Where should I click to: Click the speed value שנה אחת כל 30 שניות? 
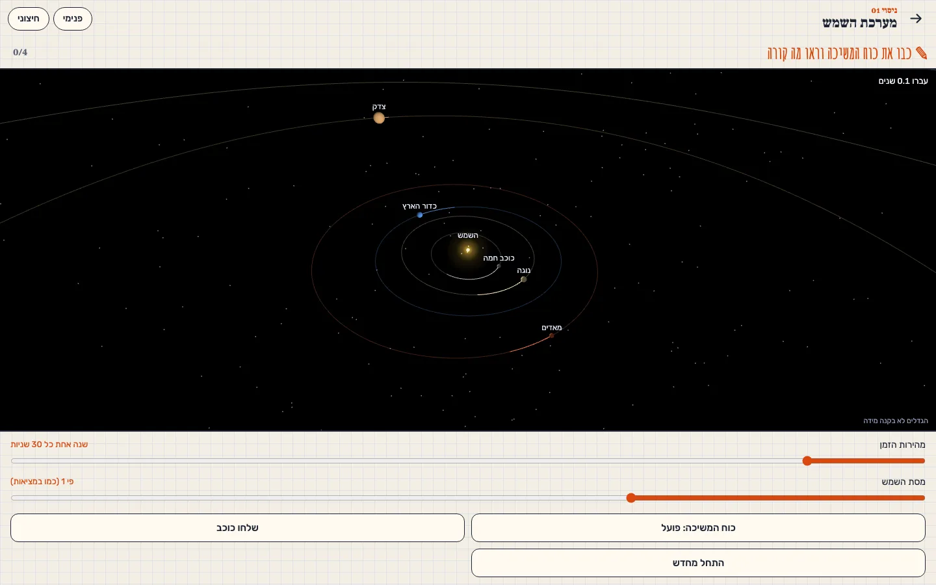49,445
